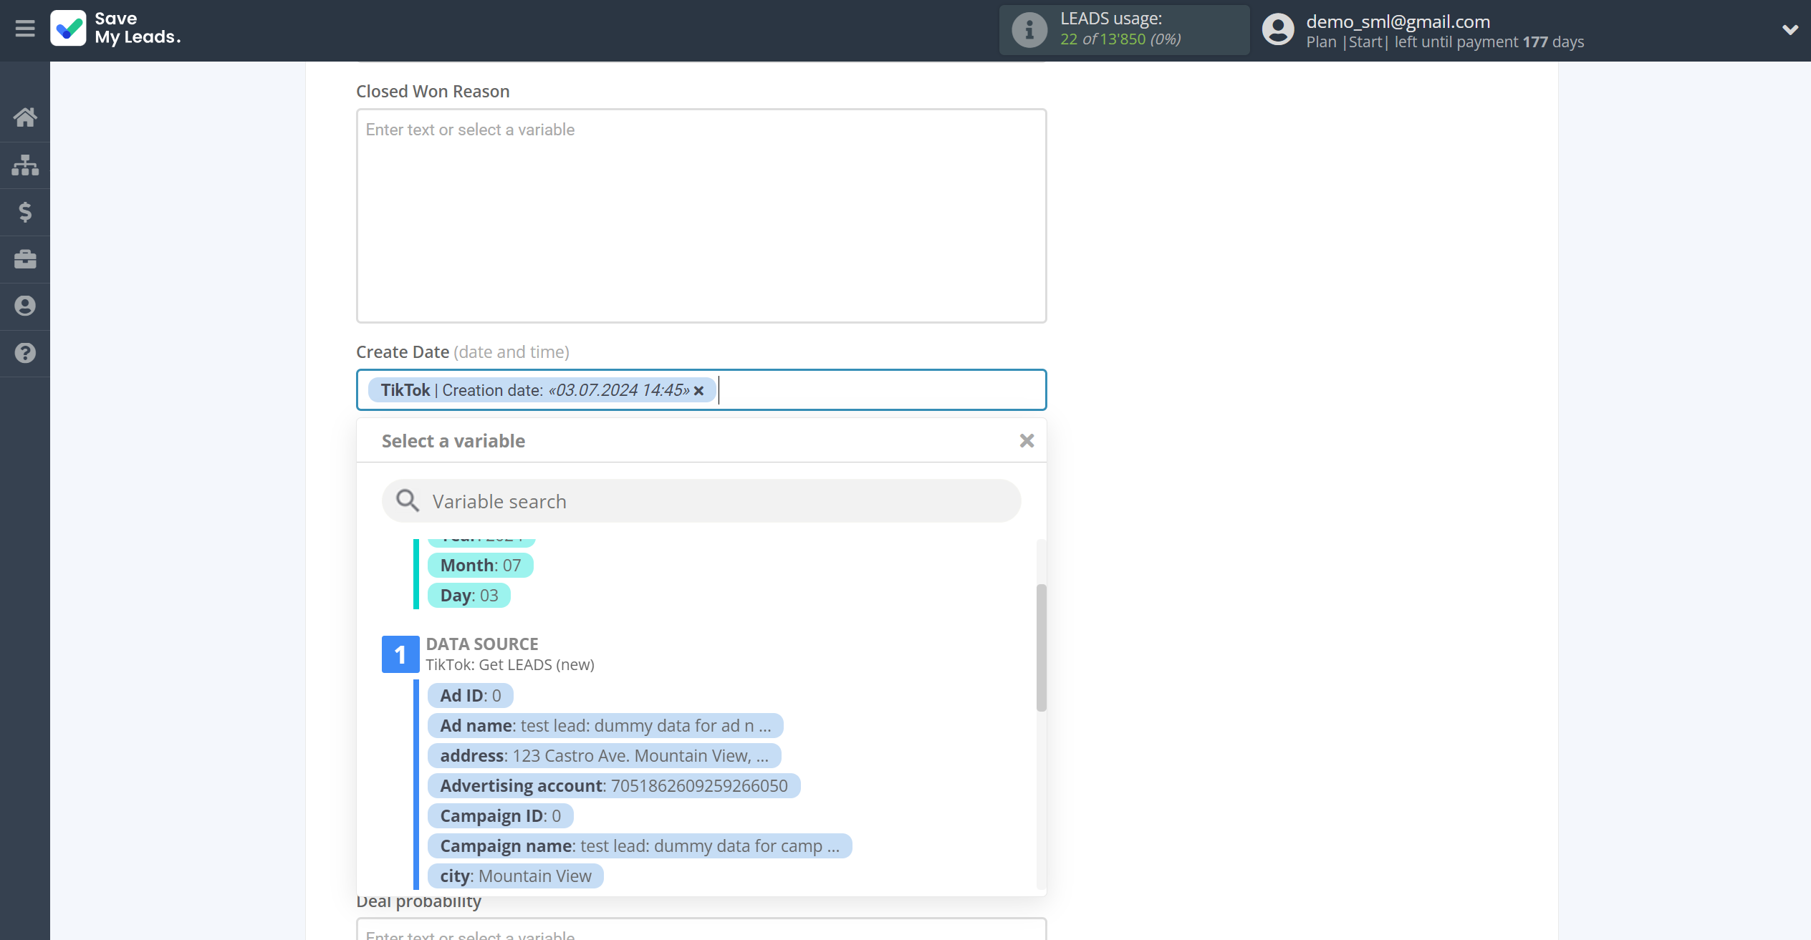Remove the TikTok Creation date tag
Viewport: 1811px width, 940px height.
click(698, 391)
